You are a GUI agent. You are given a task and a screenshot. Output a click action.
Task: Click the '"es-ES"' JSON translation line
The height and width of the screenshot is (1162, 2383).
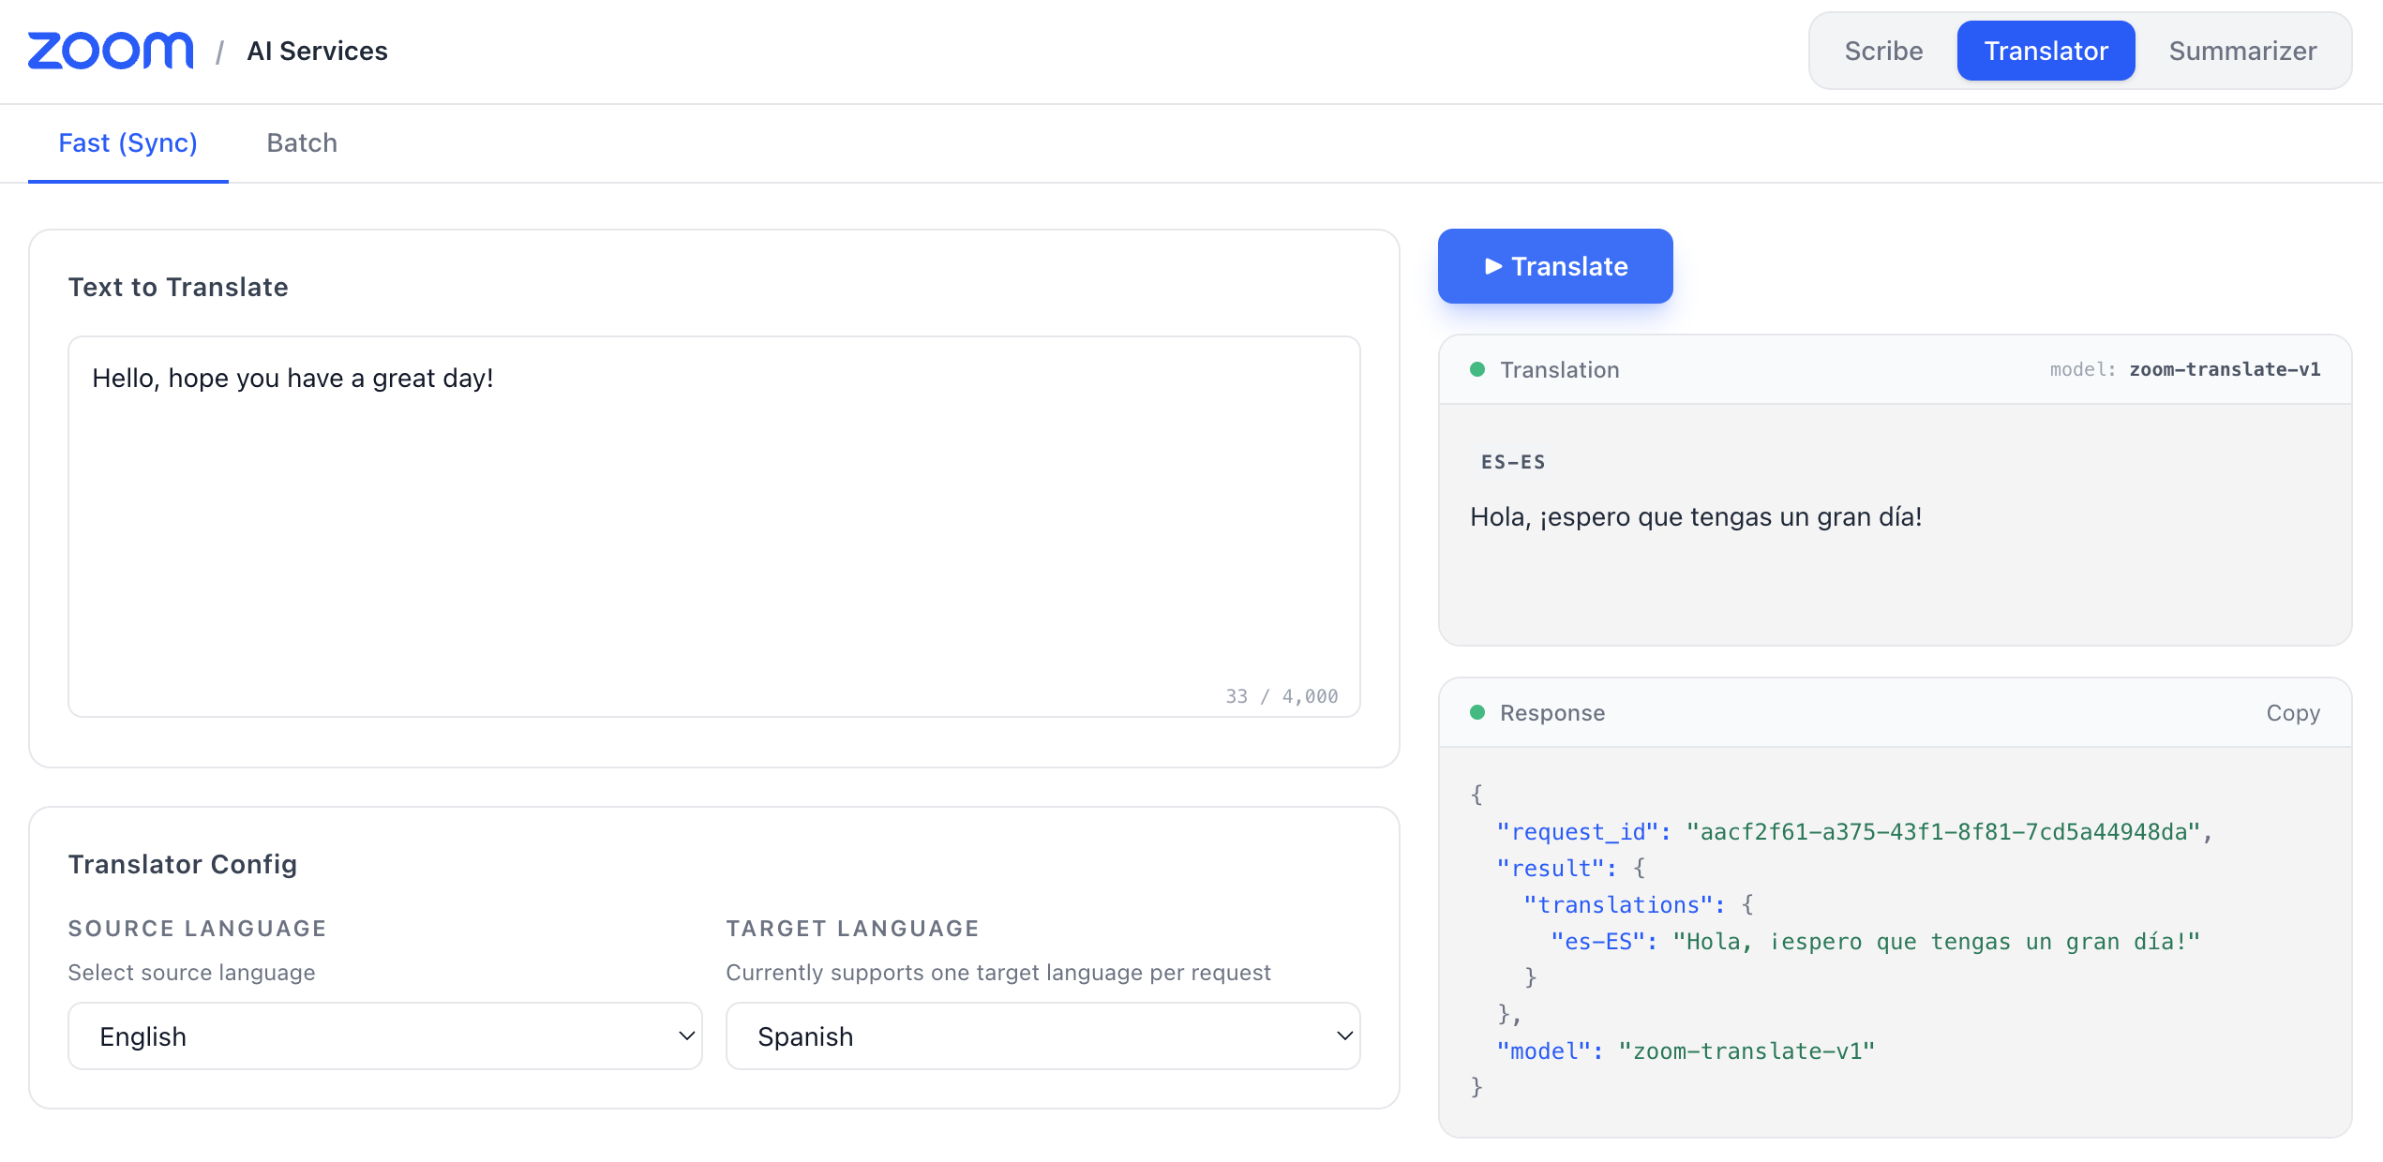click(x=1875, y=942)
